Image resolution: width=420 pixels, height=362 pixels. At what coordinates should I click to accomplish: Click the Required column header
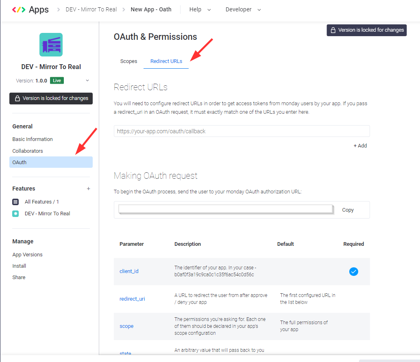[x=354, y=244]
